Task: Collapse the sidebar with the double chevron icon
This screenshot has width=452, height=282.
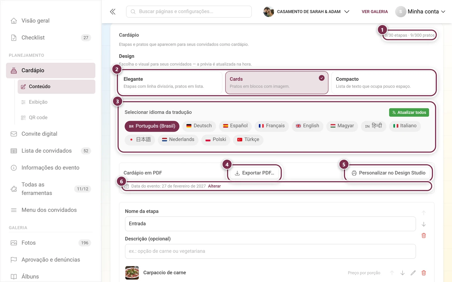Action: tap(113, 12)
